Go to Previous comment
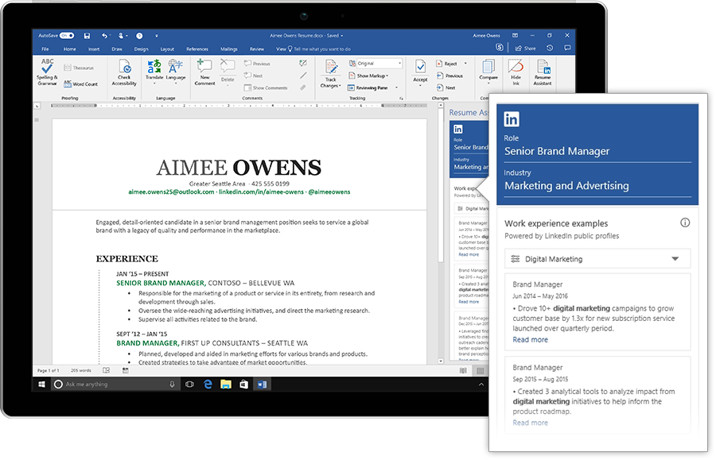The width and height of the screenshot is (716, 460). 257,64
